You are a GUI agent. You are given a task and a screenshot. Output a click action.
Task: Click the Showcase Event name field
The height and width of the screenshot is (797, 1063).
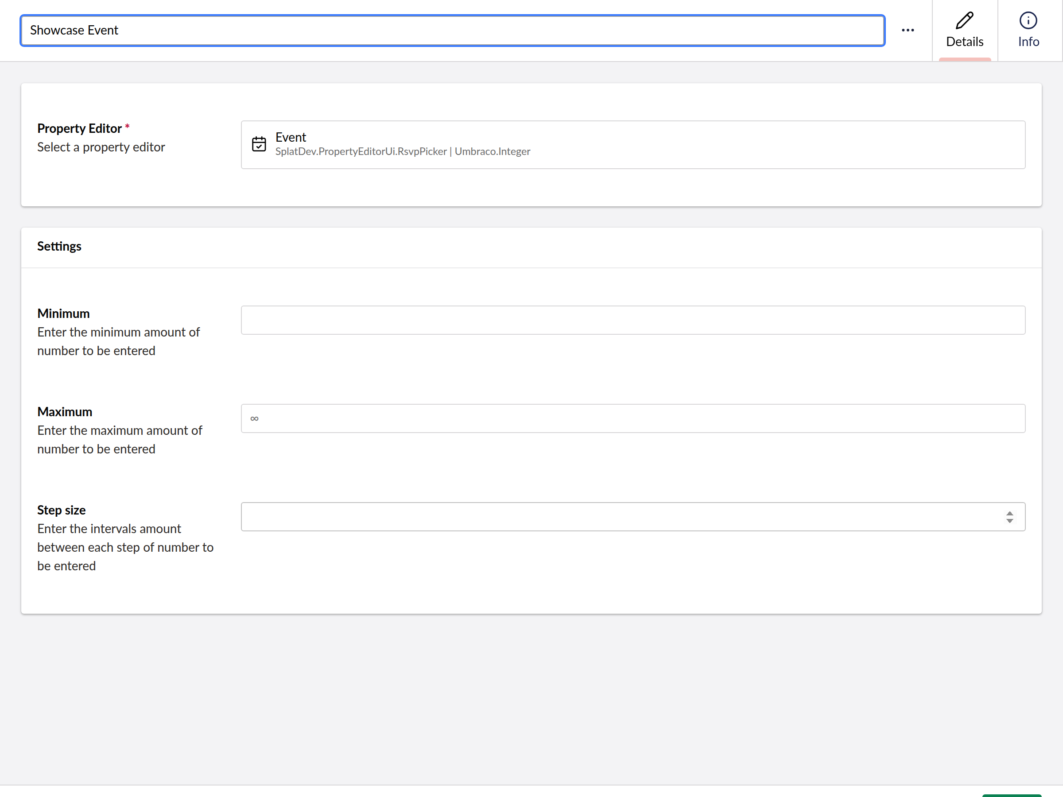[452, 30]
